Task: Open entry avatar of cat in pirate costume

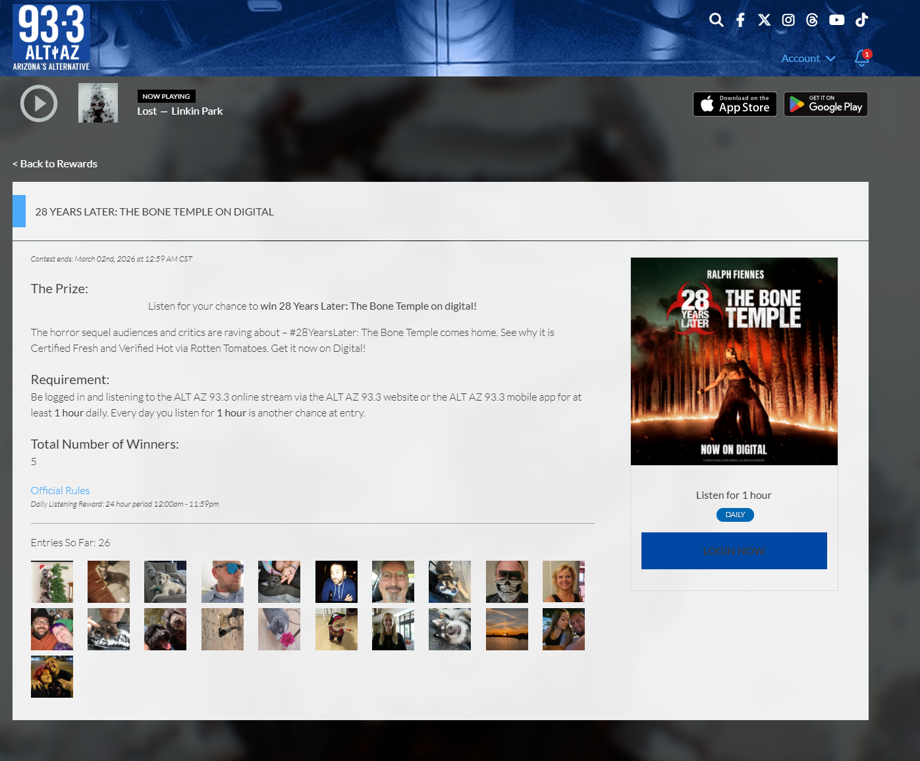Action: tap(337, 629)
